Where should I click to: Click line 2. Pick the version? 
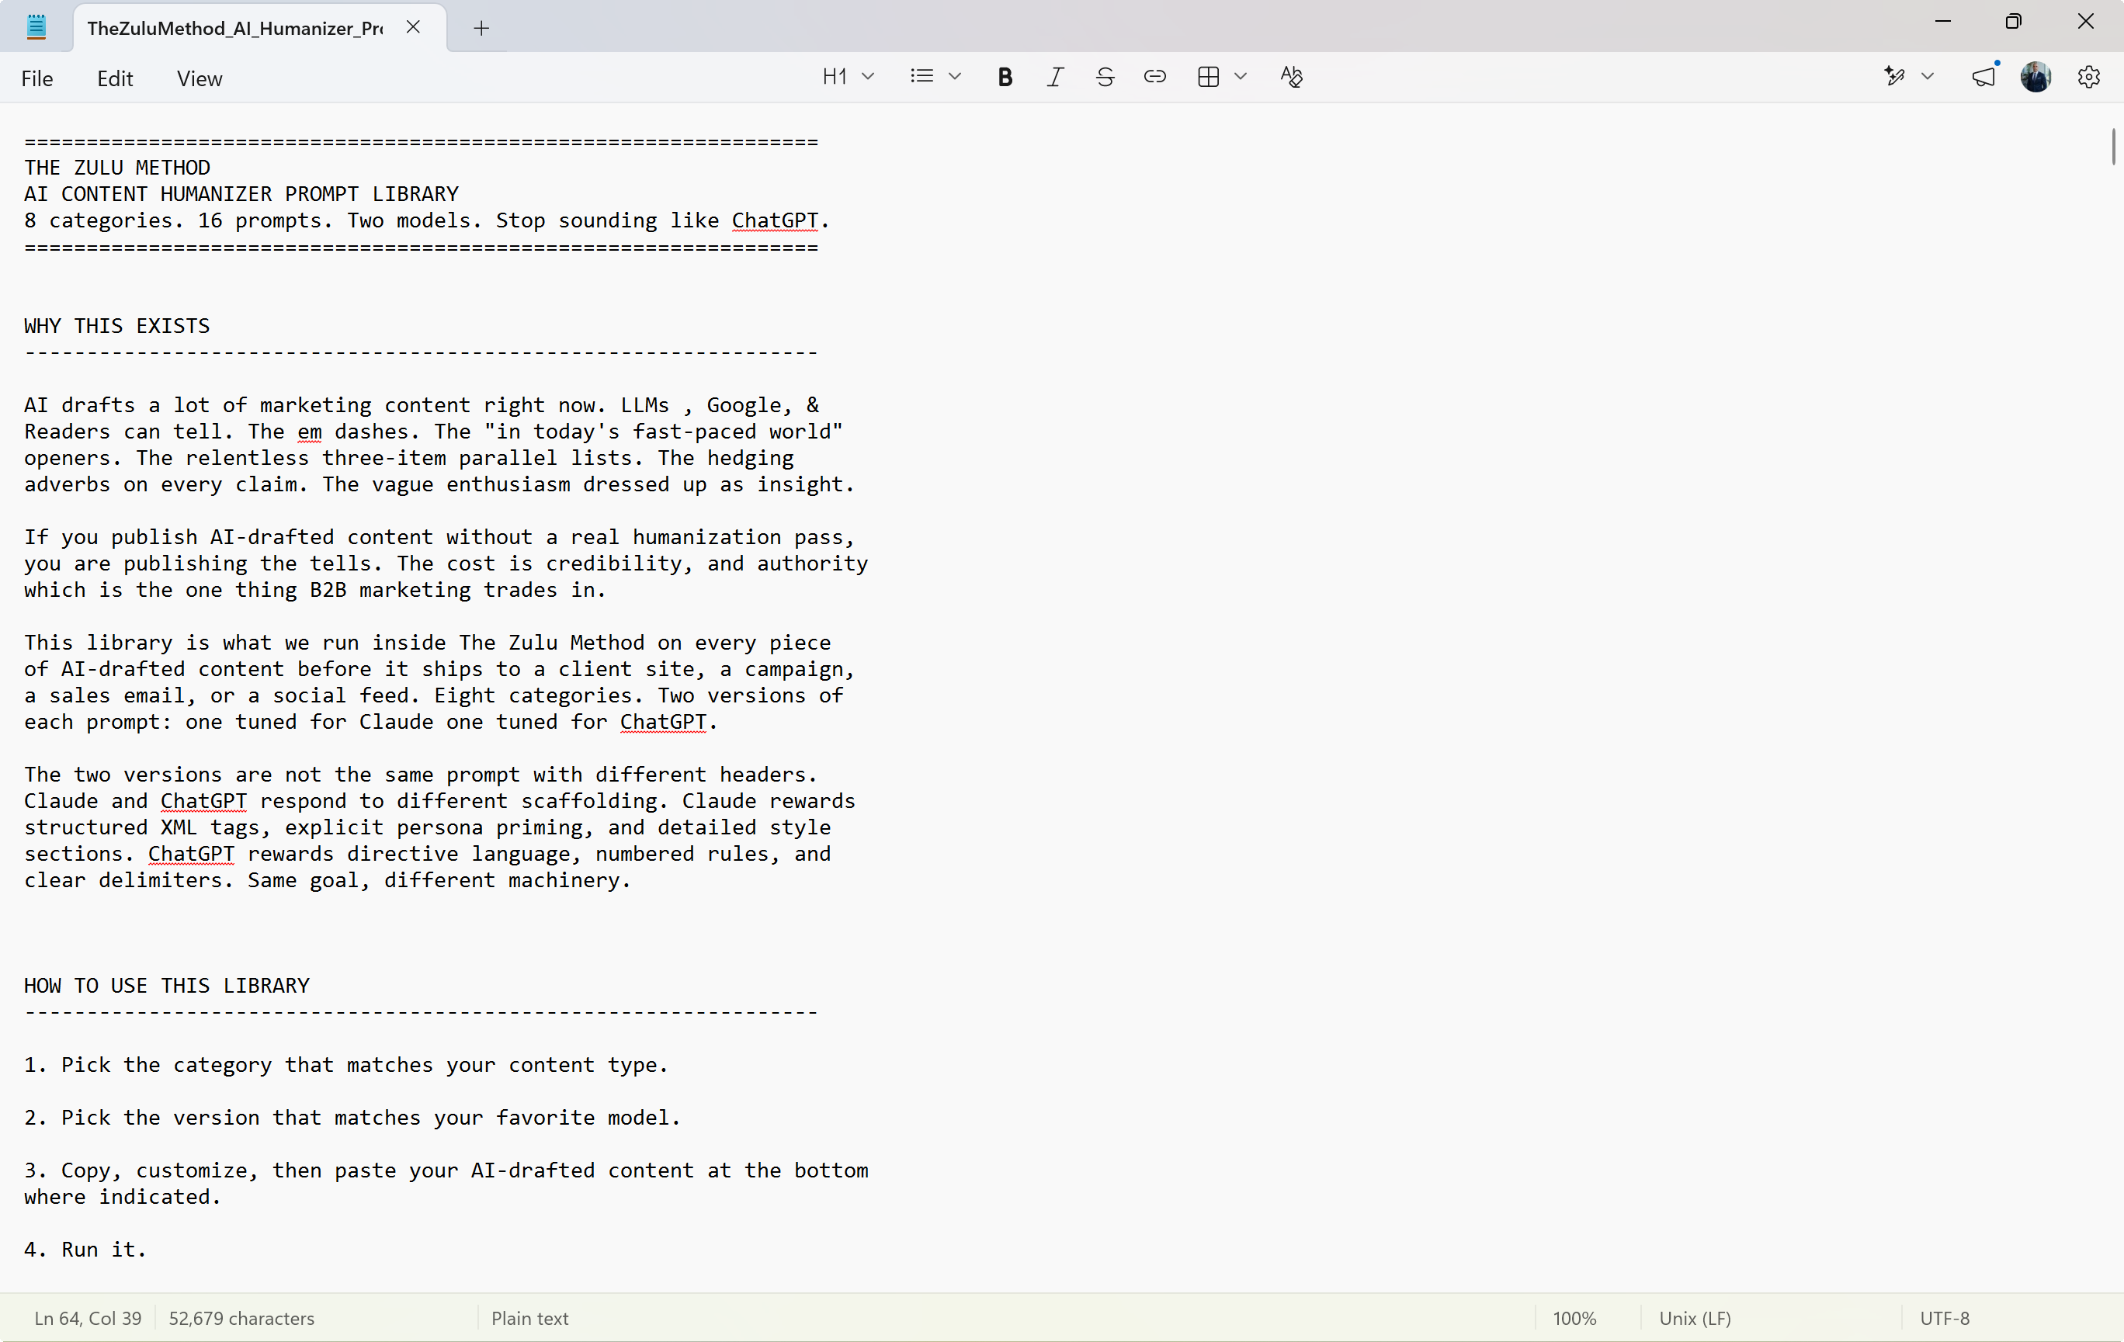(x=352, y=1118)
